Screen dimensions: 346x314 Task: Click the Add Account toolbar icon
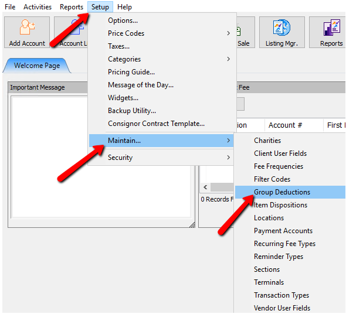[27, 32]
